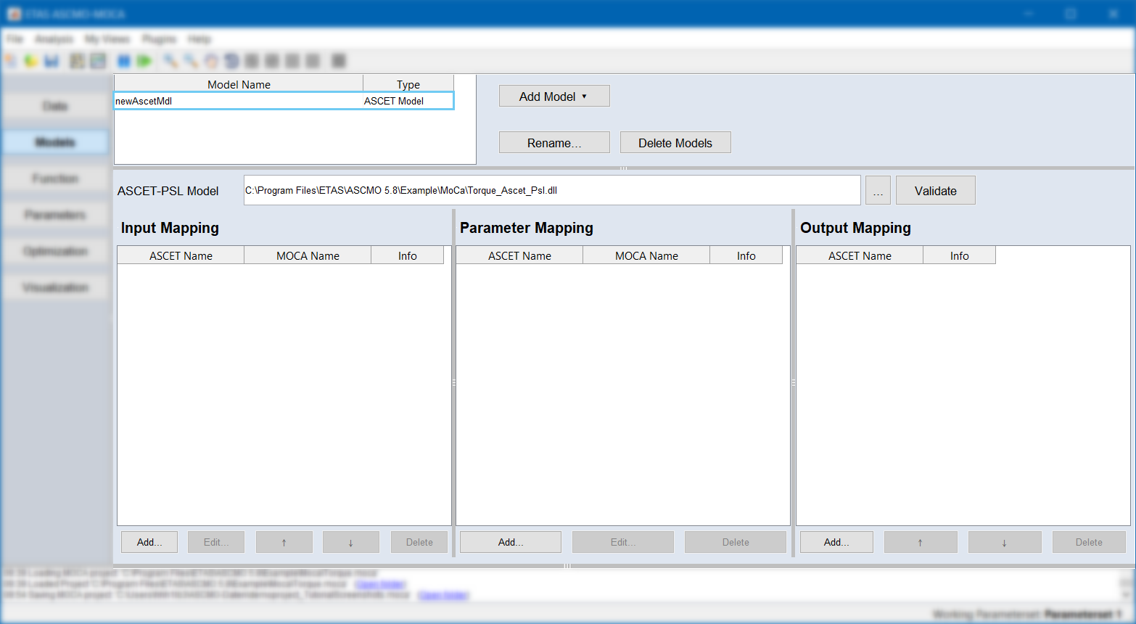Click the Rename... button
Image resolution: width=1136 pixels, height=624 pixels.
(x=554, y=143)
